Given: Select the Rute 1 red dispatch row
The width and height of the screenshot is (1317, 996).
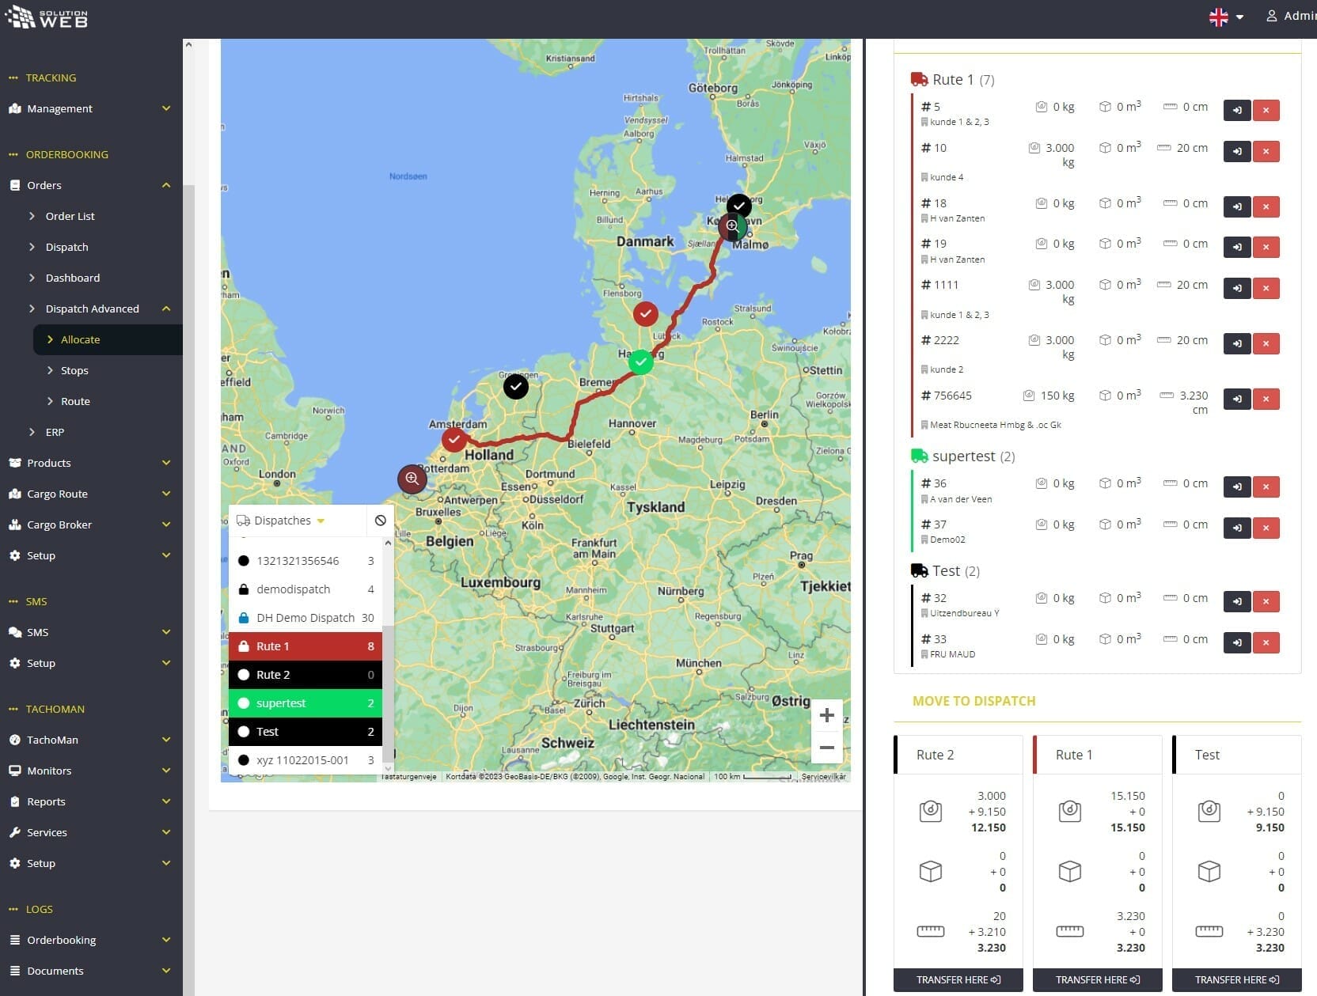Looking at the screenshot, I should pyautogui.click(x=305, y=646).
